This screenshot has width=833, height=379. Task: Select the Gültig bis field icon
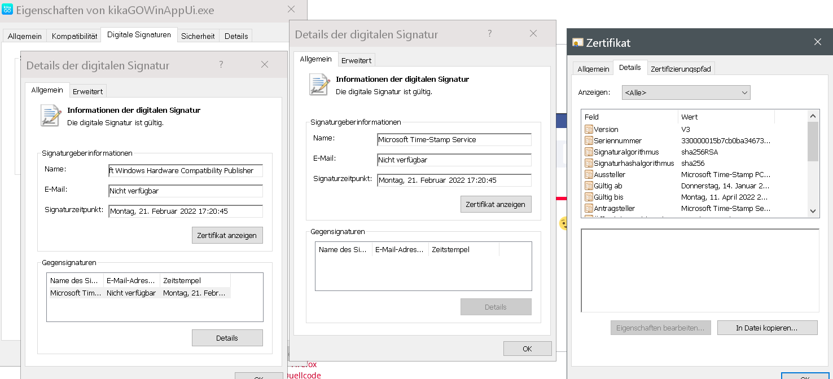(589, 197)
